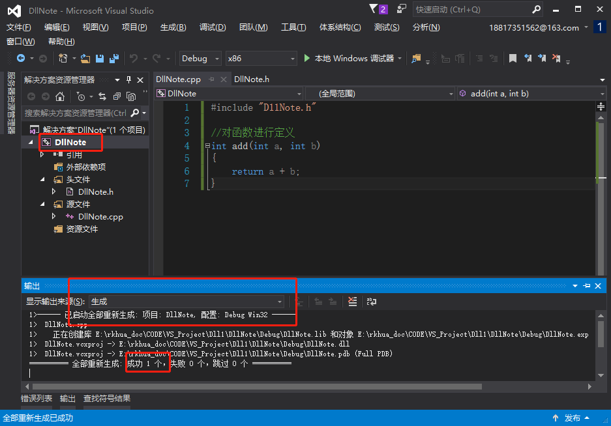Image resolution: width=611 pixels, height=426 pixels.
Task: Open the output source 生成 dropdown
Action: click(186, 302)
